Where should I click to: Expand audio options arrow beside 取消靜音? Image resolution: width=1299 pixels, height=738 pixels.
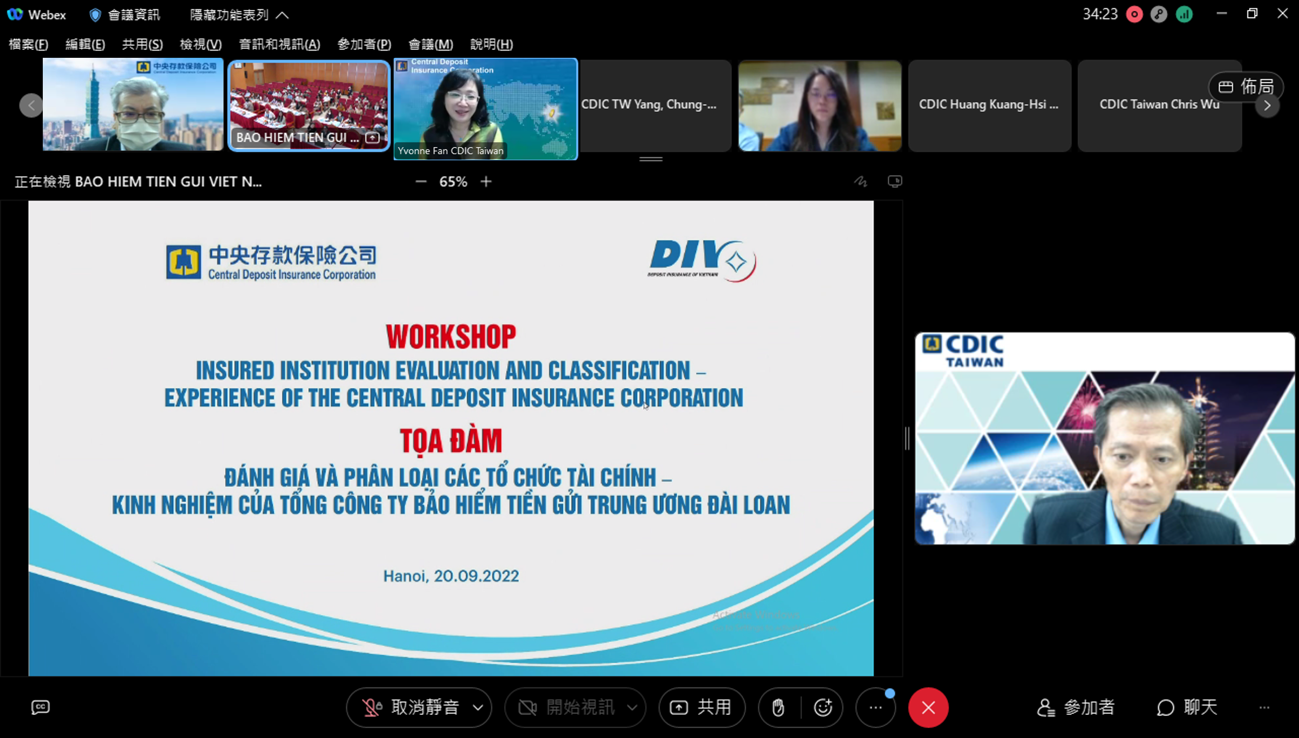click(x=478, y=707)
